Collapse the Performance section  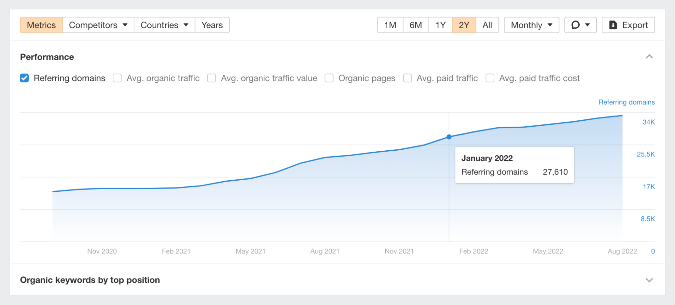pyautogui.click(x=649, y=57)
